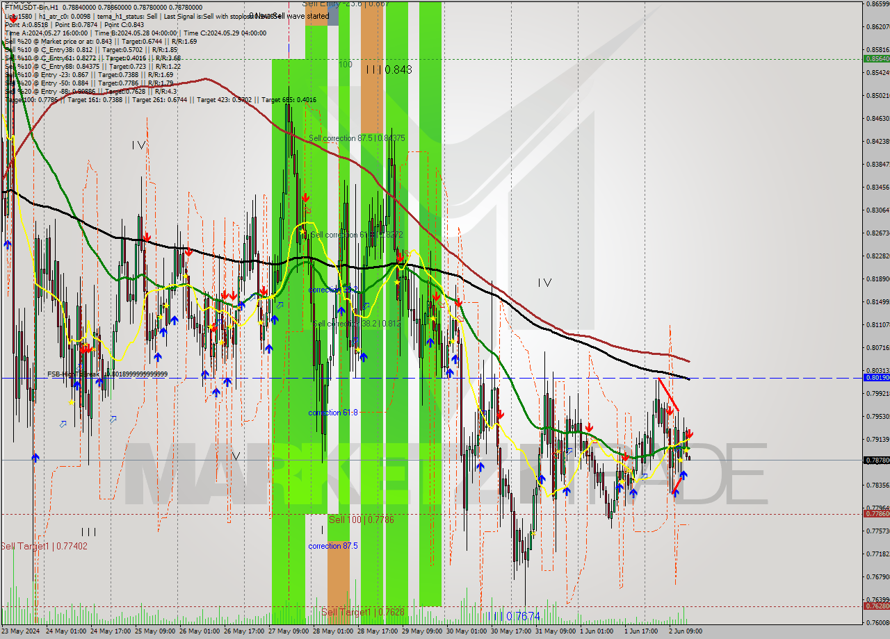Click the '| | | 0.843' wave label
The image size is (890, 639).
[x=389, y=69]
